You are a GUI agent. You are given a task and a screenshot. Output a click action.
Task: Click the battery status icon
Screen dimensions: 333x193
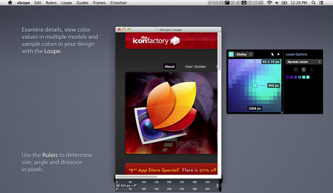[284, 3]
